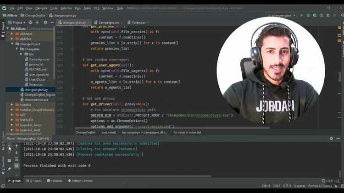Start debugging with the bug icon

(308, 15)
